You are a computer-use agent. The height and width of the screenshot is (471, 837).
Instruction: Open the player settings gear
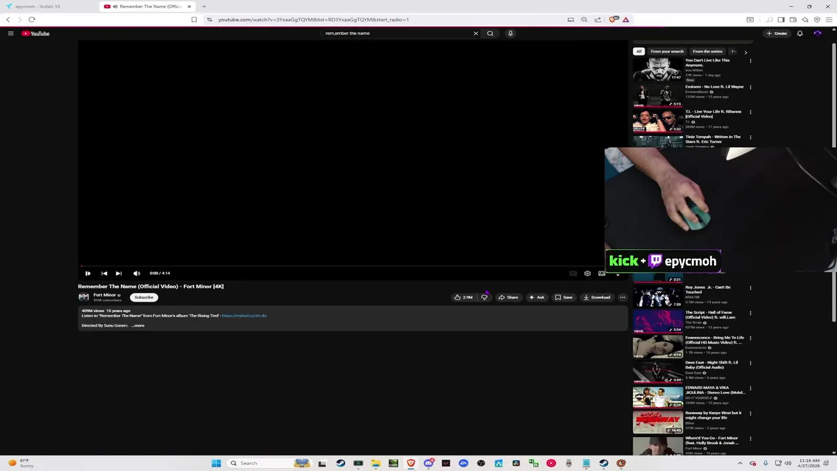click(x=587, y=273)
